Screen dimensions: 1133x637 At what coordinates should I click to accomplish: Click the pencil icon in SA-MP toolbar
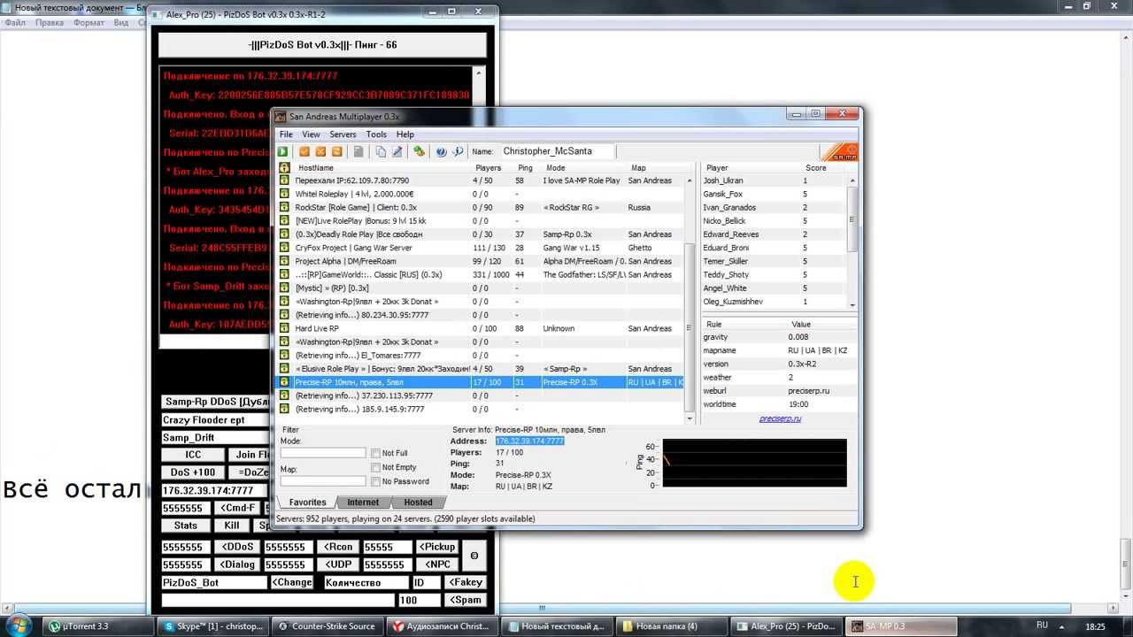pyautogui.click(x=397, y=151)
